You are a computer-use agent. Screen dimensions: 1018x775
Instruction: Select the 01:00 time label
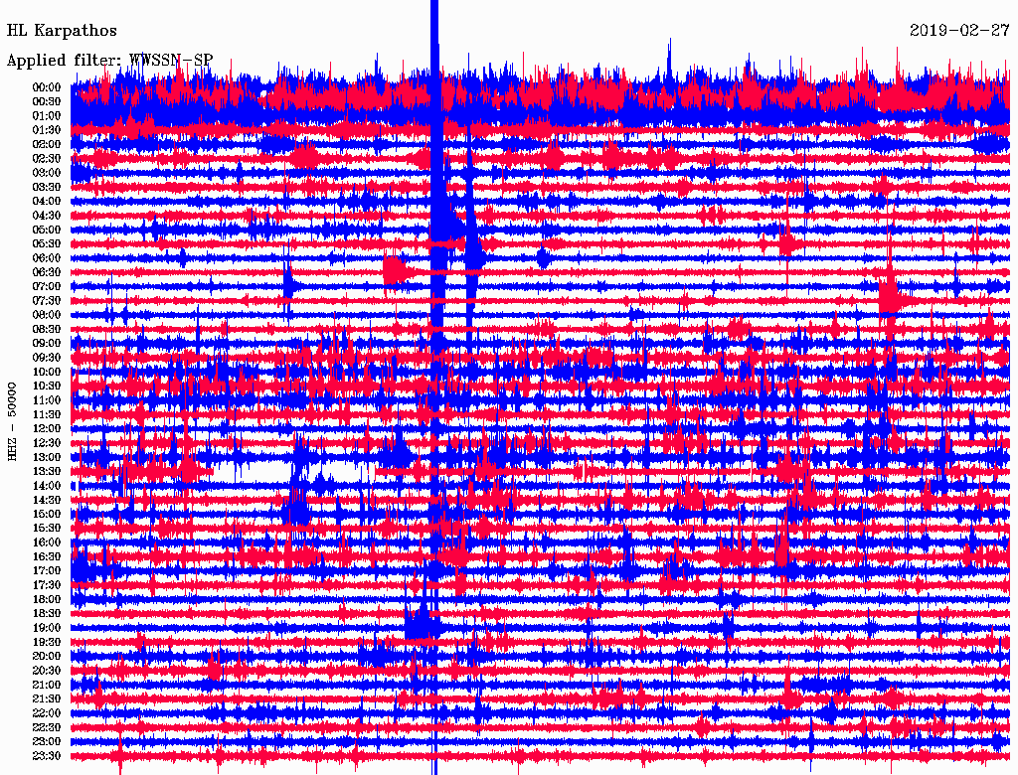click(47, 115)
